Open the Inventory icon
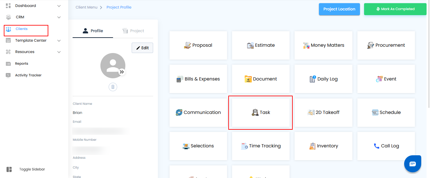Image resolution: width=431 pixels, height=178 pixels. point(312,146)
